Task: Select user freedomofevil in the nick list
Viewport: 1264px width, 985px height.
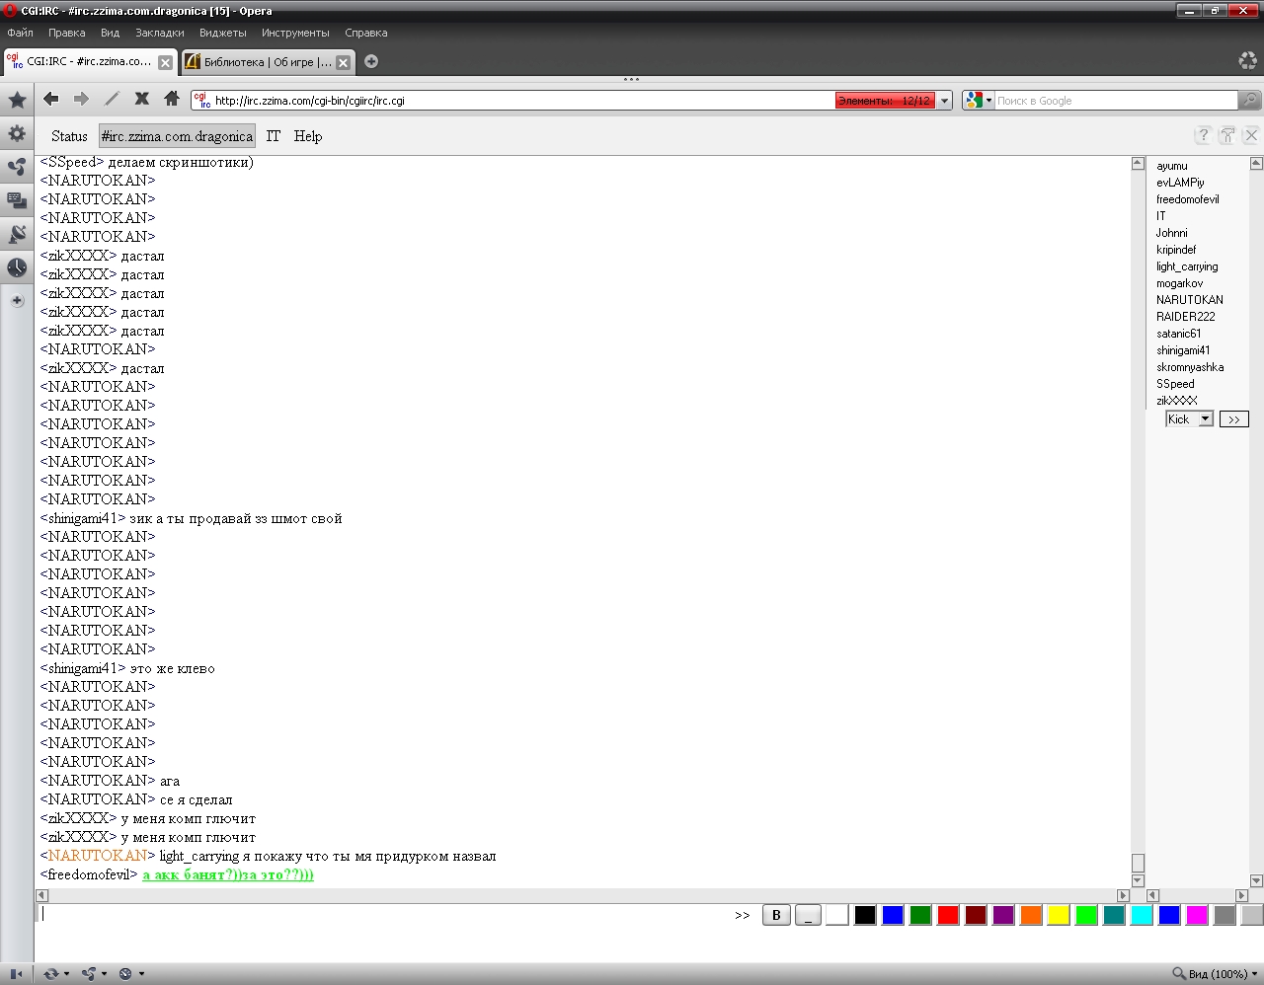Action: [x=1187, y=199]
